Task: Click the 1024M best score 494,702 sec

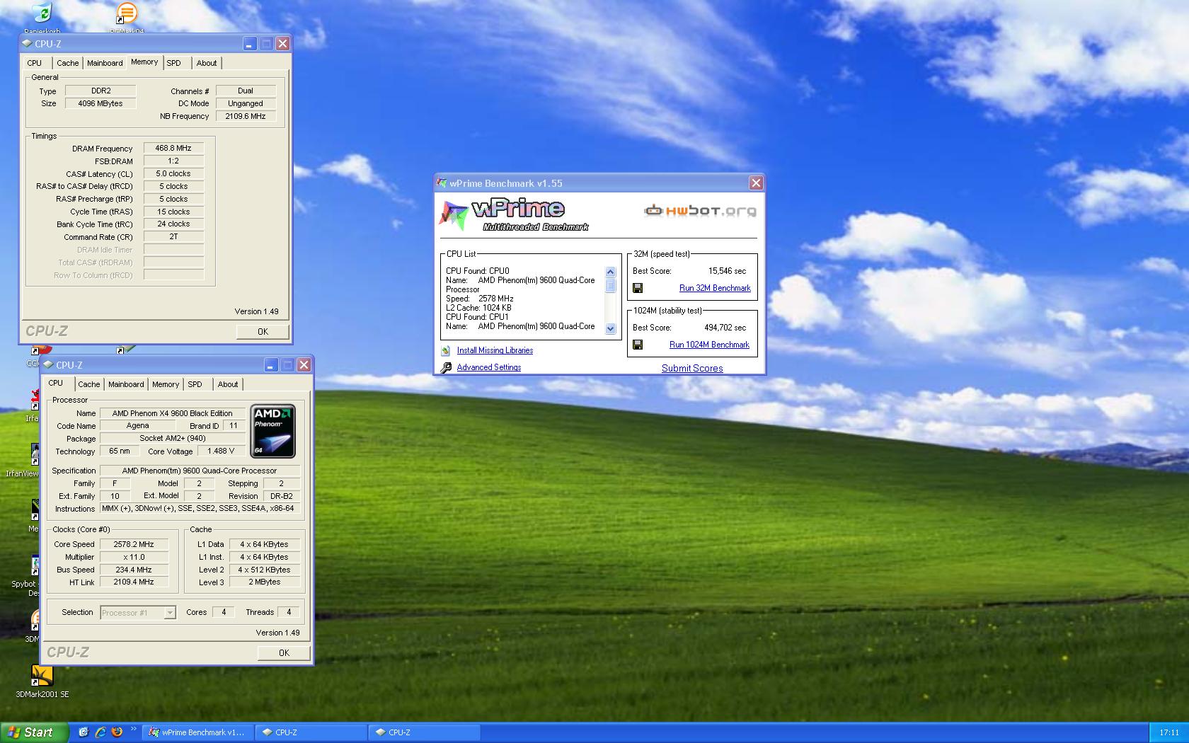Action: pos(725,328)
